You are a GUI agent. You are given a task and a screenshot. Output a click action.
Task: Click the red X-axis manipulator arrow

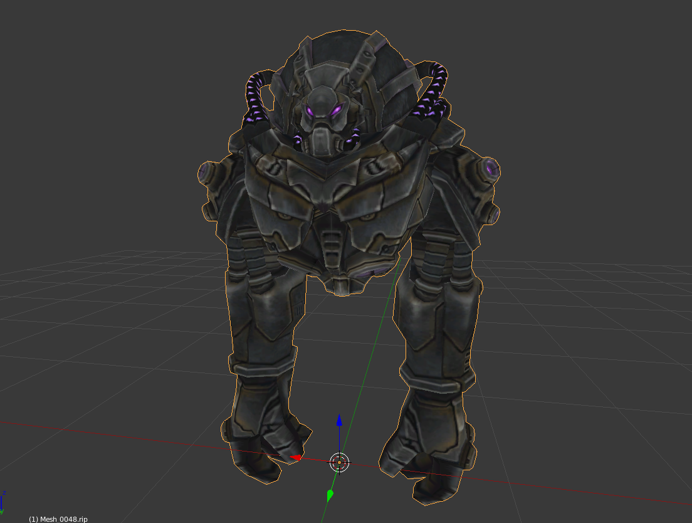(x=296, y=458)
